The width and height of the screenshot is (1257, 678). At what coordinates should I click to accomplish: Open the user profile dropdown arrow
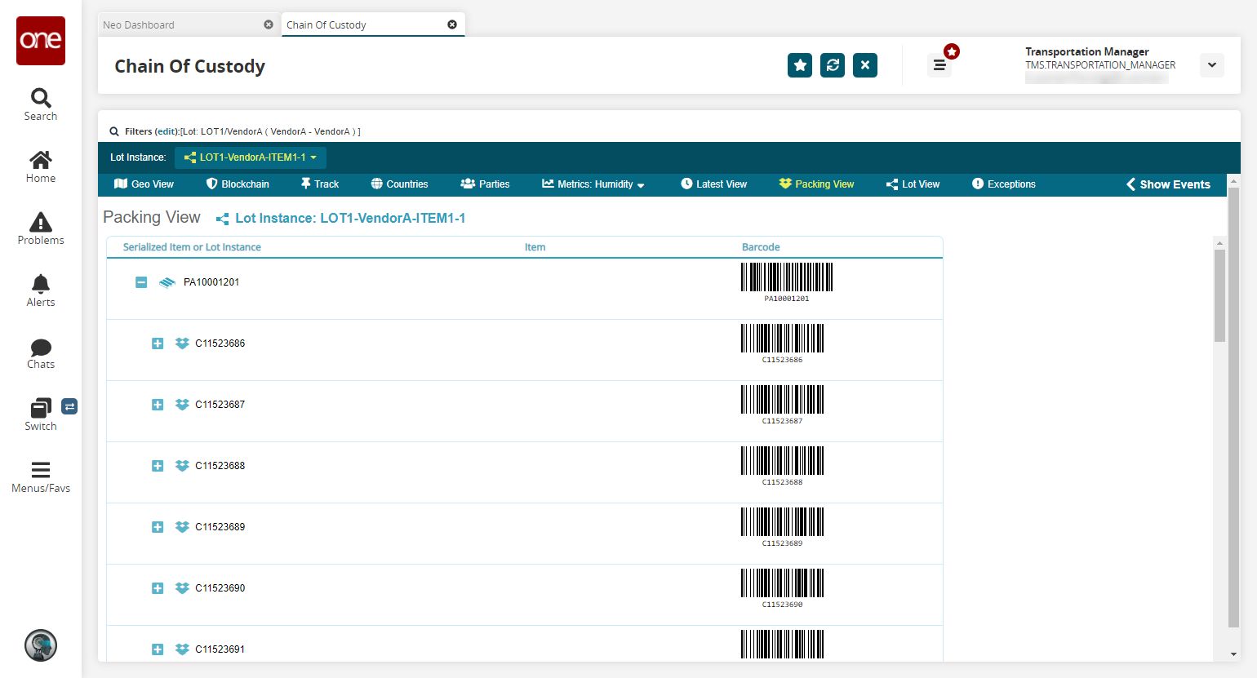(1211, 65)
